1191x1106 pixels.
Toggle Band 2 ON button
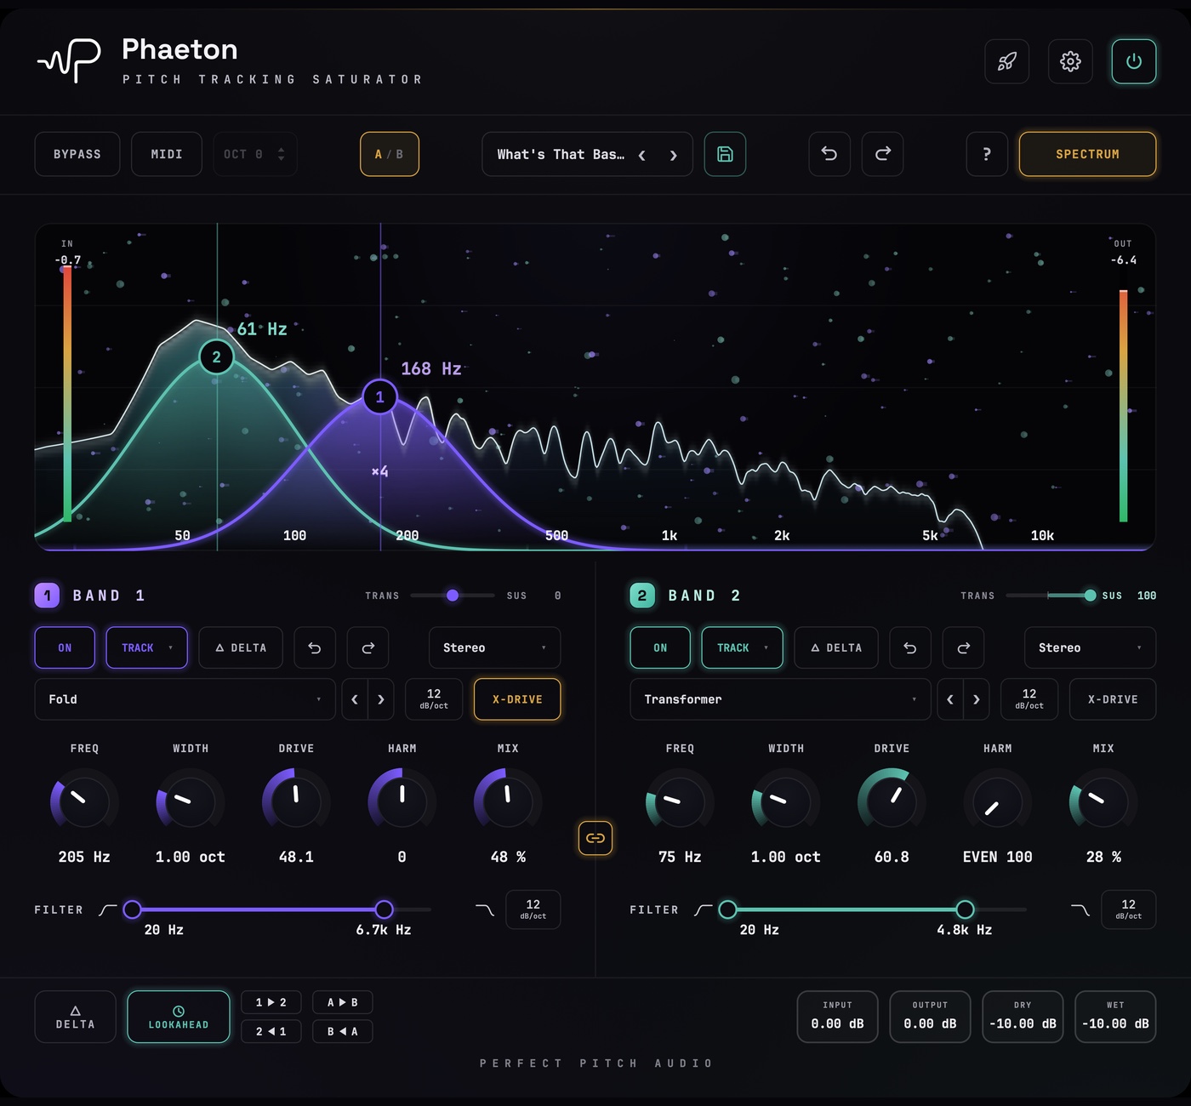point(660,647)
